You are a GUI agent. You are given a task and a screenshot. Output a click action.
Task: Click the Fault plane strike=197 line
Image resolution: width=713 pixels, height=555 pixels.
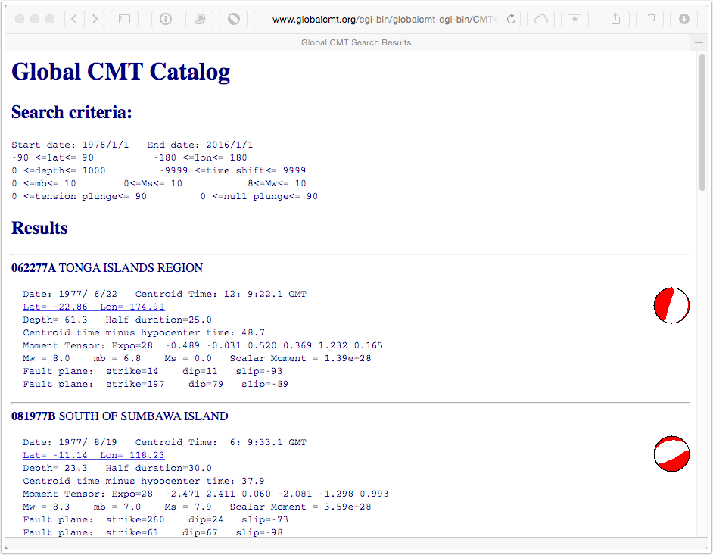[x=155, y=384]
